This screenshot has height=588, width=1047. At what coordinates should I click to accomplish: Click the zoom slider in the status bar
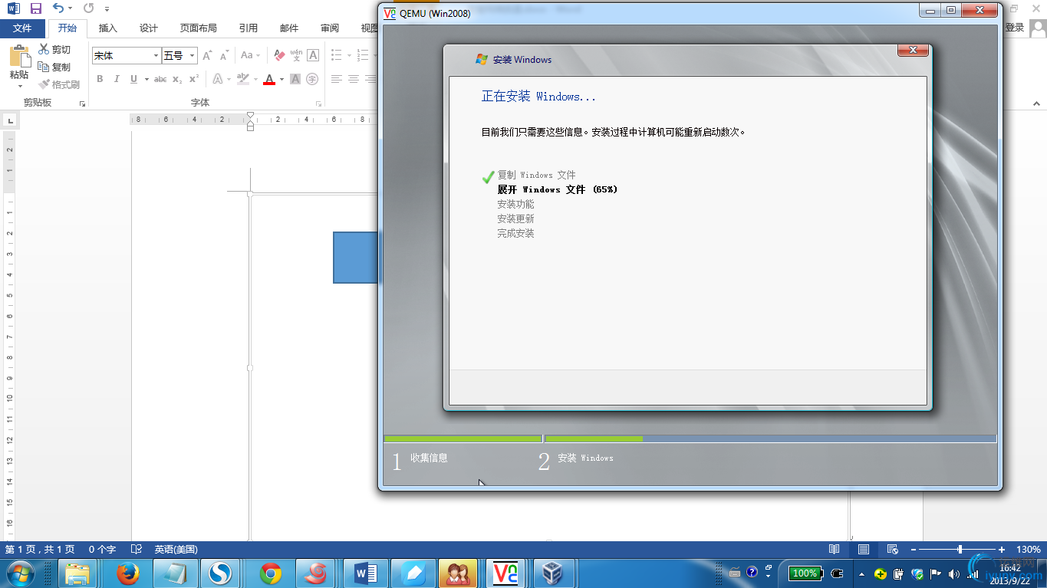point(960,549)
